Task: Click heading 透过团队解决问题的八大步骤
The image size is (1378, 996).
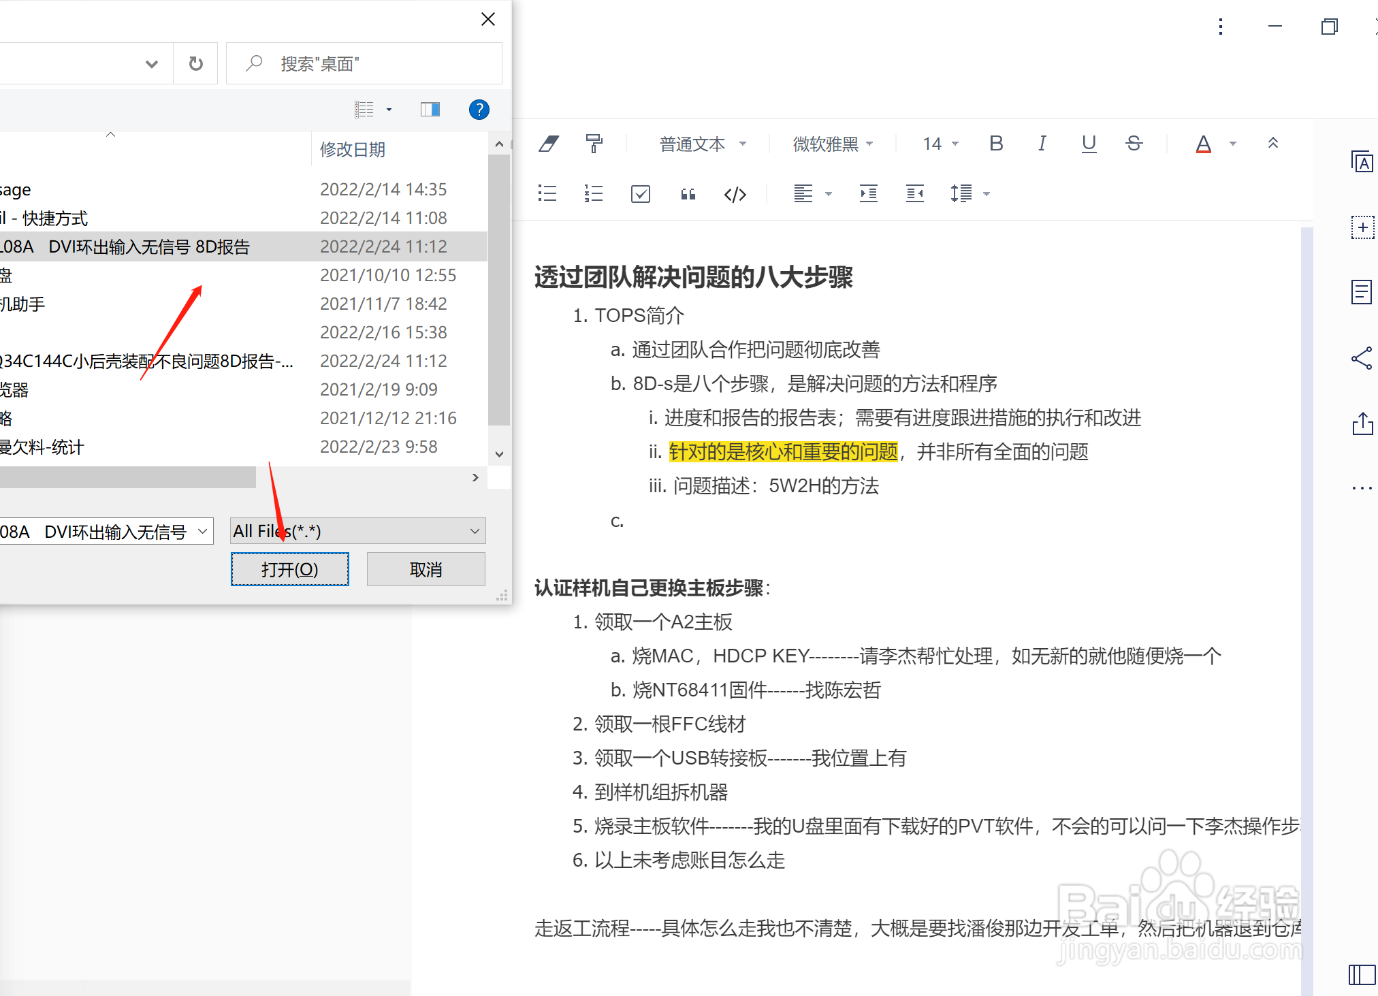Action: click(694, 277)
